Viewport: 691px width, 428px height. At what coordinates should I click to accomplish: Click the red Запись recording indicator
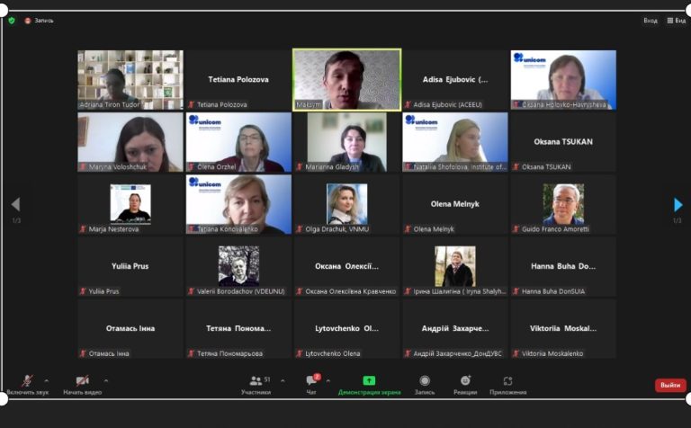point(39,21)
